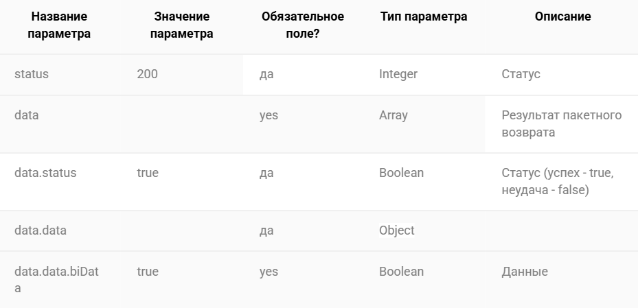Viewport: 638px width, 308px height.
Task: Click 'Результат пакетного возврата' description text
Action: point(562,123)
